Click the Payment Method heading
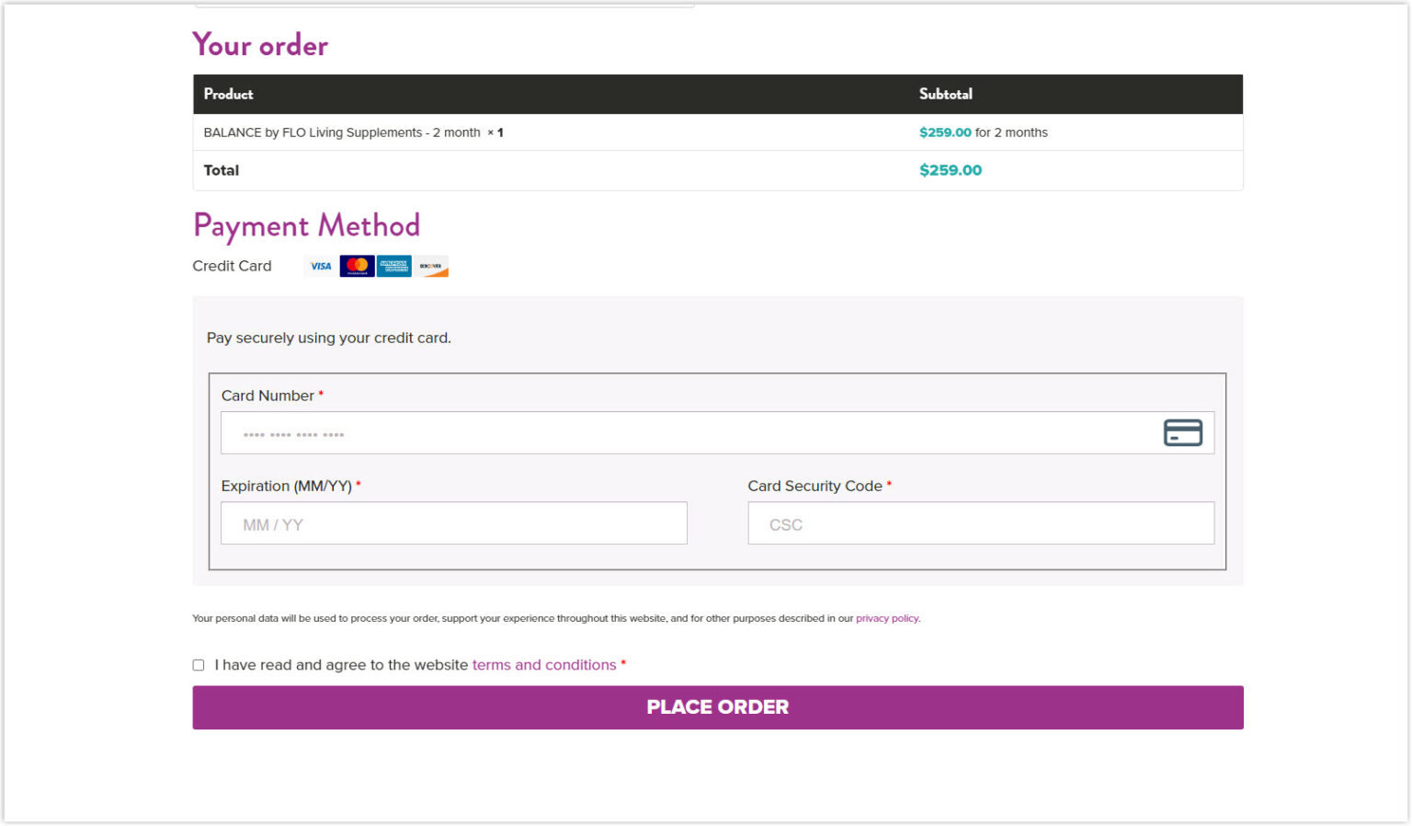 [x=306, y=225]
